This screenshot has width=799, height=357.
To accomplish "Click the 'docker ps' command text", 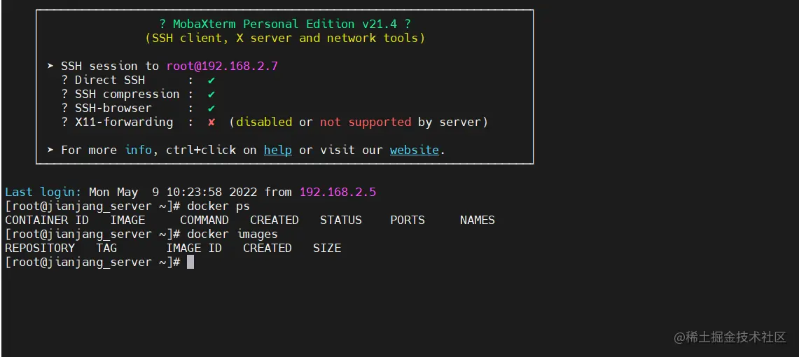I will tap(218, 206).
